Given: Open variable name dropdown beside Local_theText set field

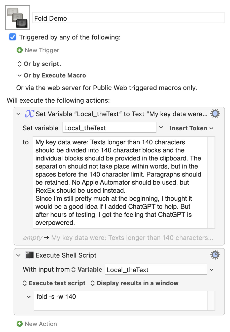Looking at the screenshot, I should pos(161,128).
